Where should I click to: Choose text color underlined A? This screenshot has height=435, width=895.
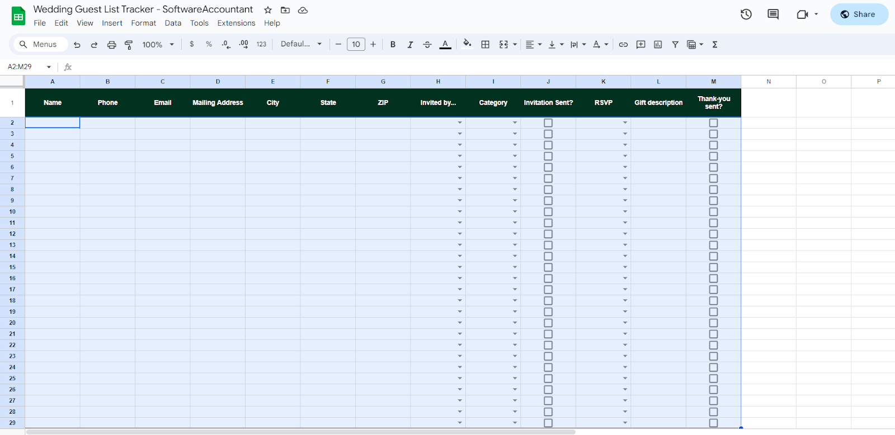click(445, 44)
